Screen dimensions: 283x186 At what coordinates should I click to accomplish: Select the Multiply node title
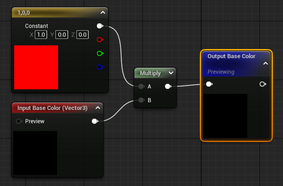(x=150, y=73)
